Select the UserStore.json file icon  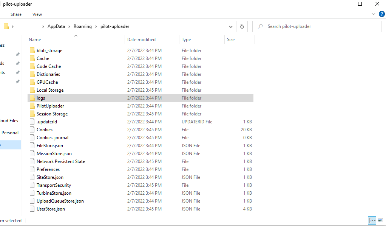coord(32,209)
